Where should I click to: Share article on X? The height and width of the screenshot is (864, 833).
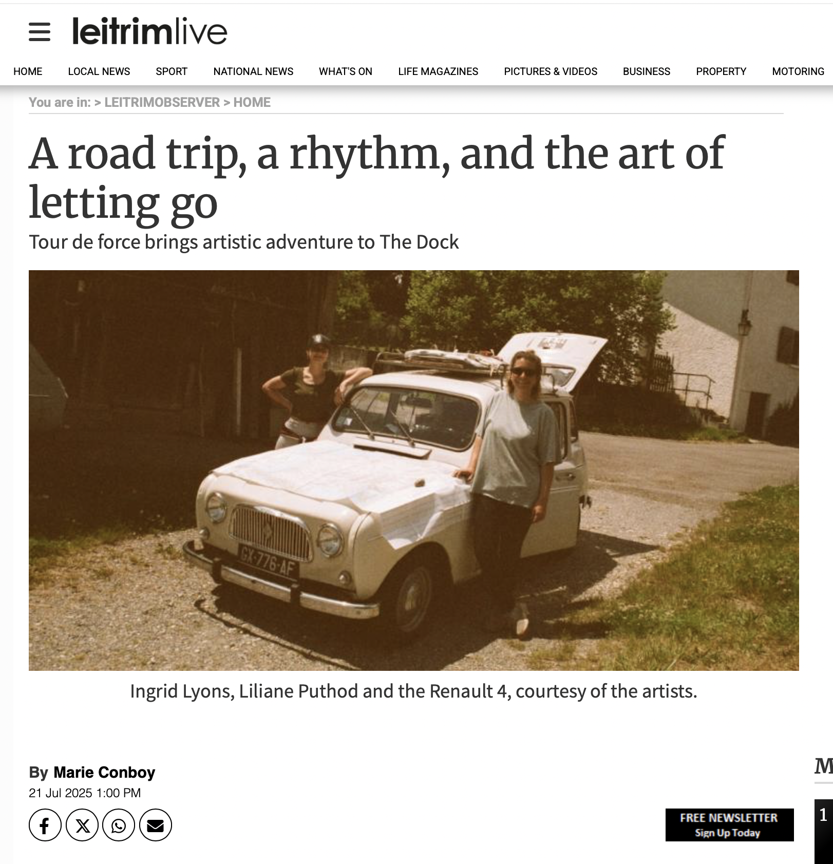coord(82,825)
